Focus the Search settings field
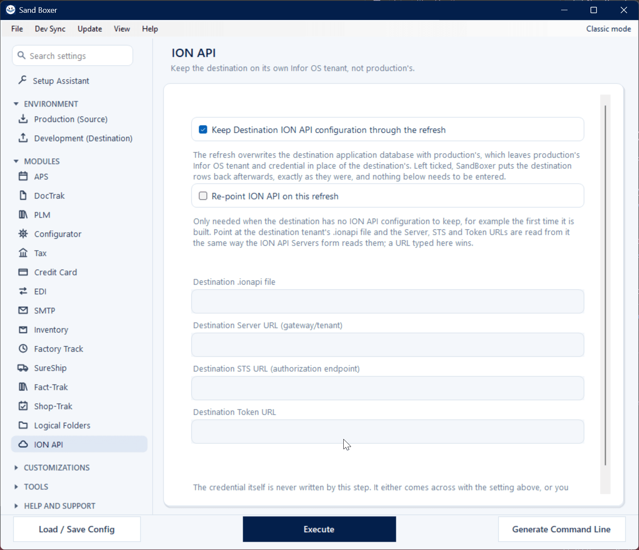 click(73, 56)
